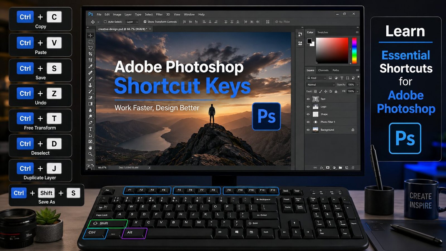446x251 pixels.
Task: Click the zoom level 66.67% field
Action: pyautogui.click(x=102, y=168)
